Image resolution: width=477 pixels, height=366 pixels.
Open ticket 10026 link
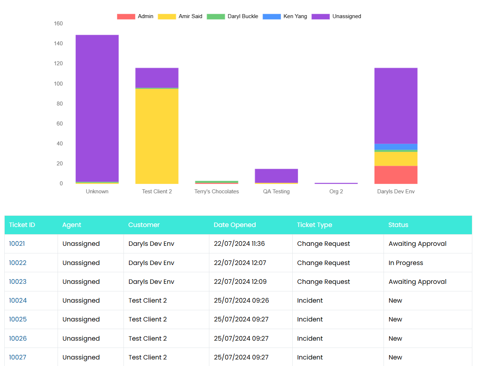point(18,338)
